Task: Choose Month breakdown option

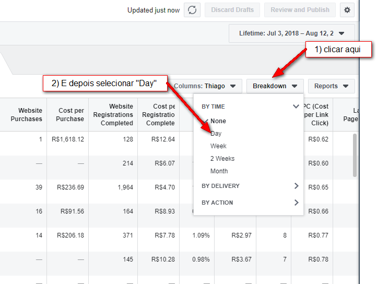Action: pyautogui.click(x=219, y=171)
